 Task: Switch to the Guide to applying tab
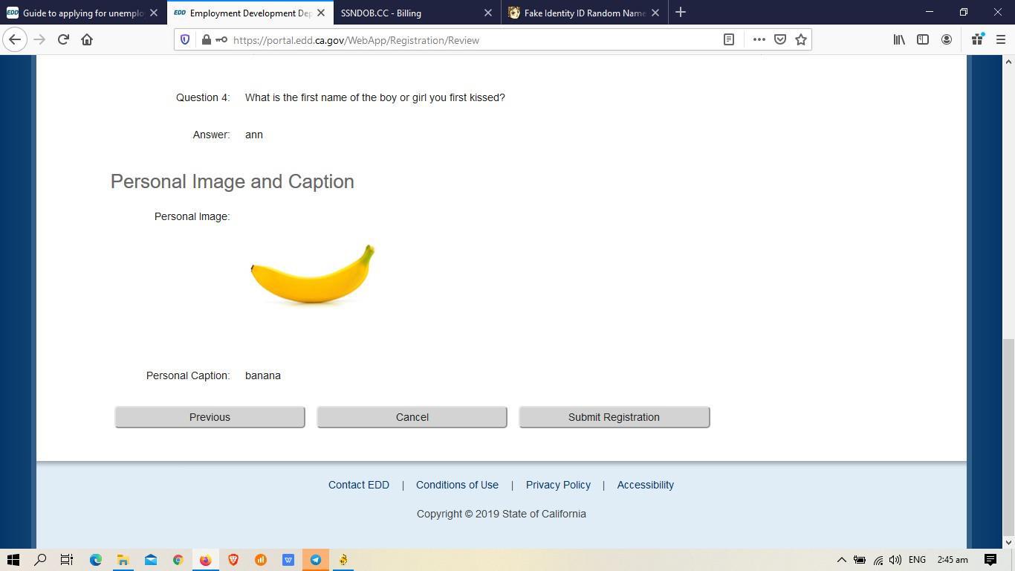82,13
